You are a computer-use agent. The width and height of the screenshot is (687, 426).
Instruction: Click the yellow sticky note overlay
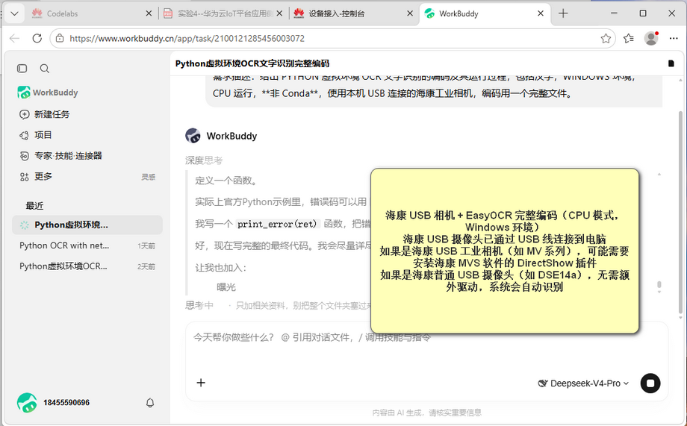point(505,251)
